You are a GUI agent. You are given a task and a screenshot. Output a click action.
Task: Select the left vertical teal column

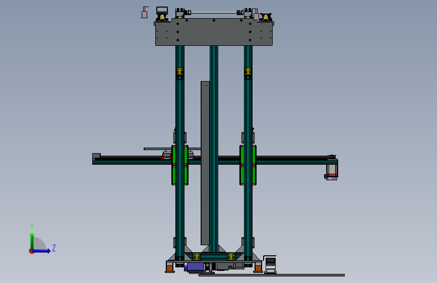pyautogui.click(x=180, y=111)
